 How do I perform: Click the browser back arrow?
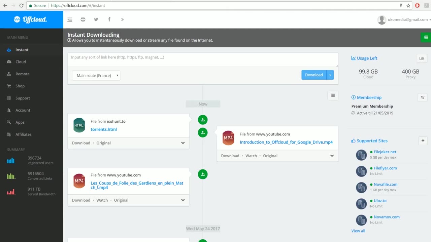coord(5,5)
